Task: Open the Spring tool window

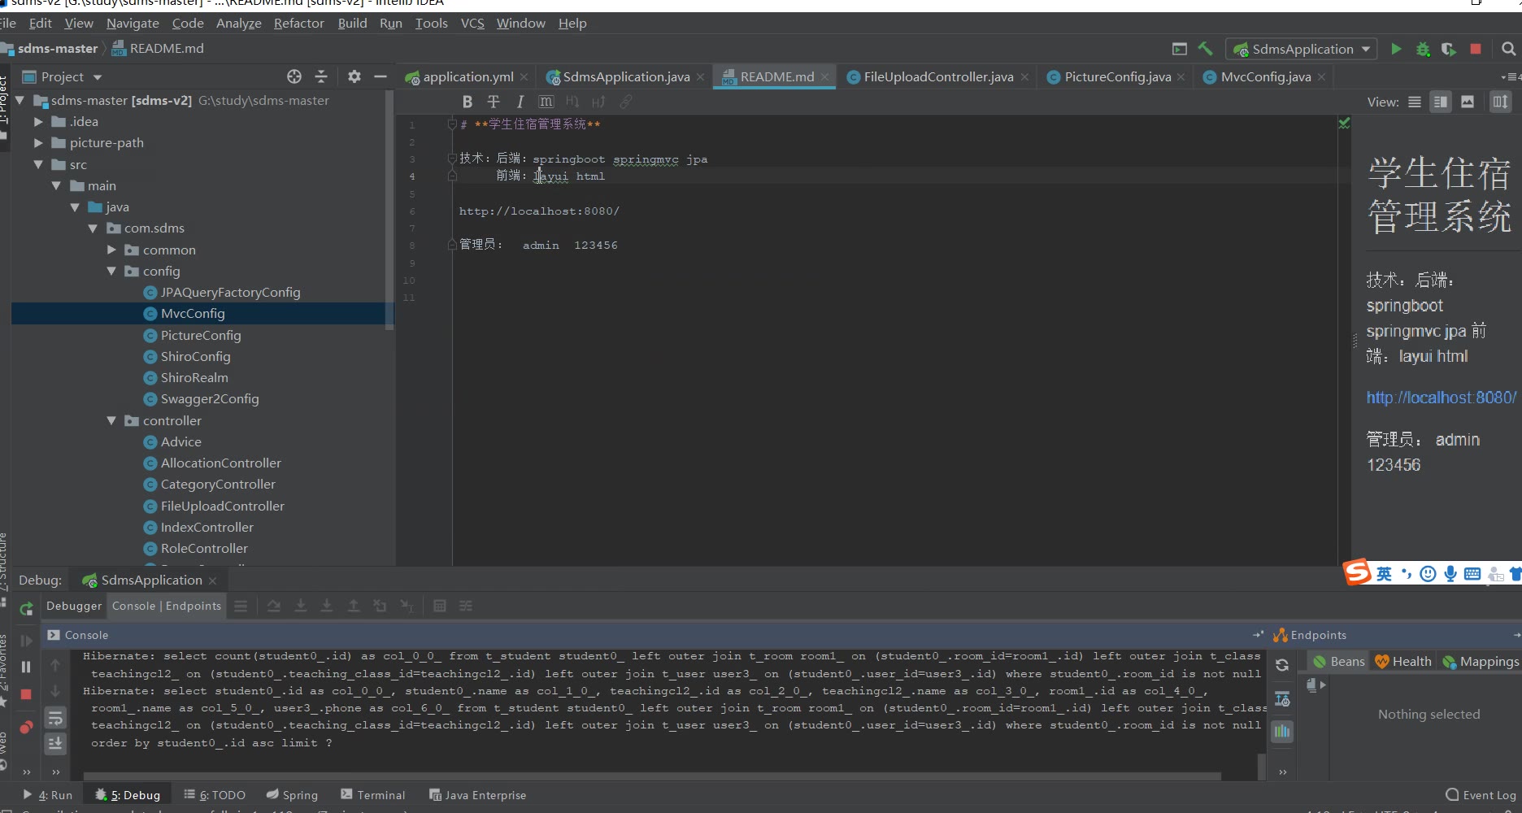Action: pyautogui.click(x=292, y=795)
